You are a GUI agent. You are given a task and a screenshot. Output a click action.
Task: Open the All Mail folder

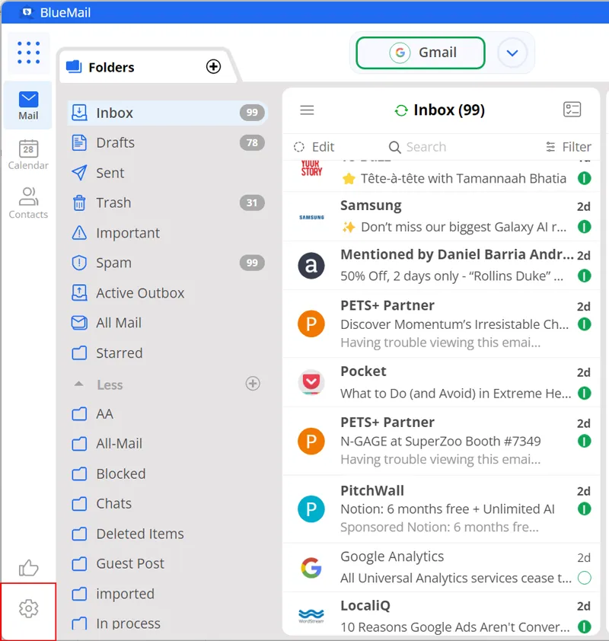pyautogui.click(x=167, y=323)
